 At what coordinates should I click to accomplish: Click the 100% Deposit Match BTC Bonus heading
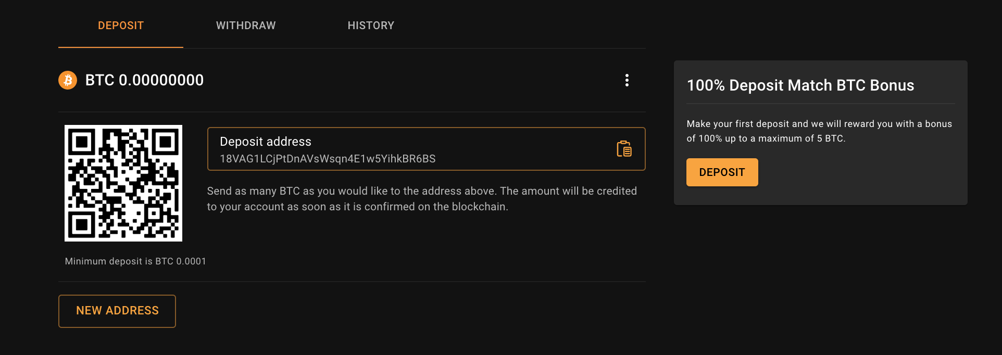pos(800,85)
